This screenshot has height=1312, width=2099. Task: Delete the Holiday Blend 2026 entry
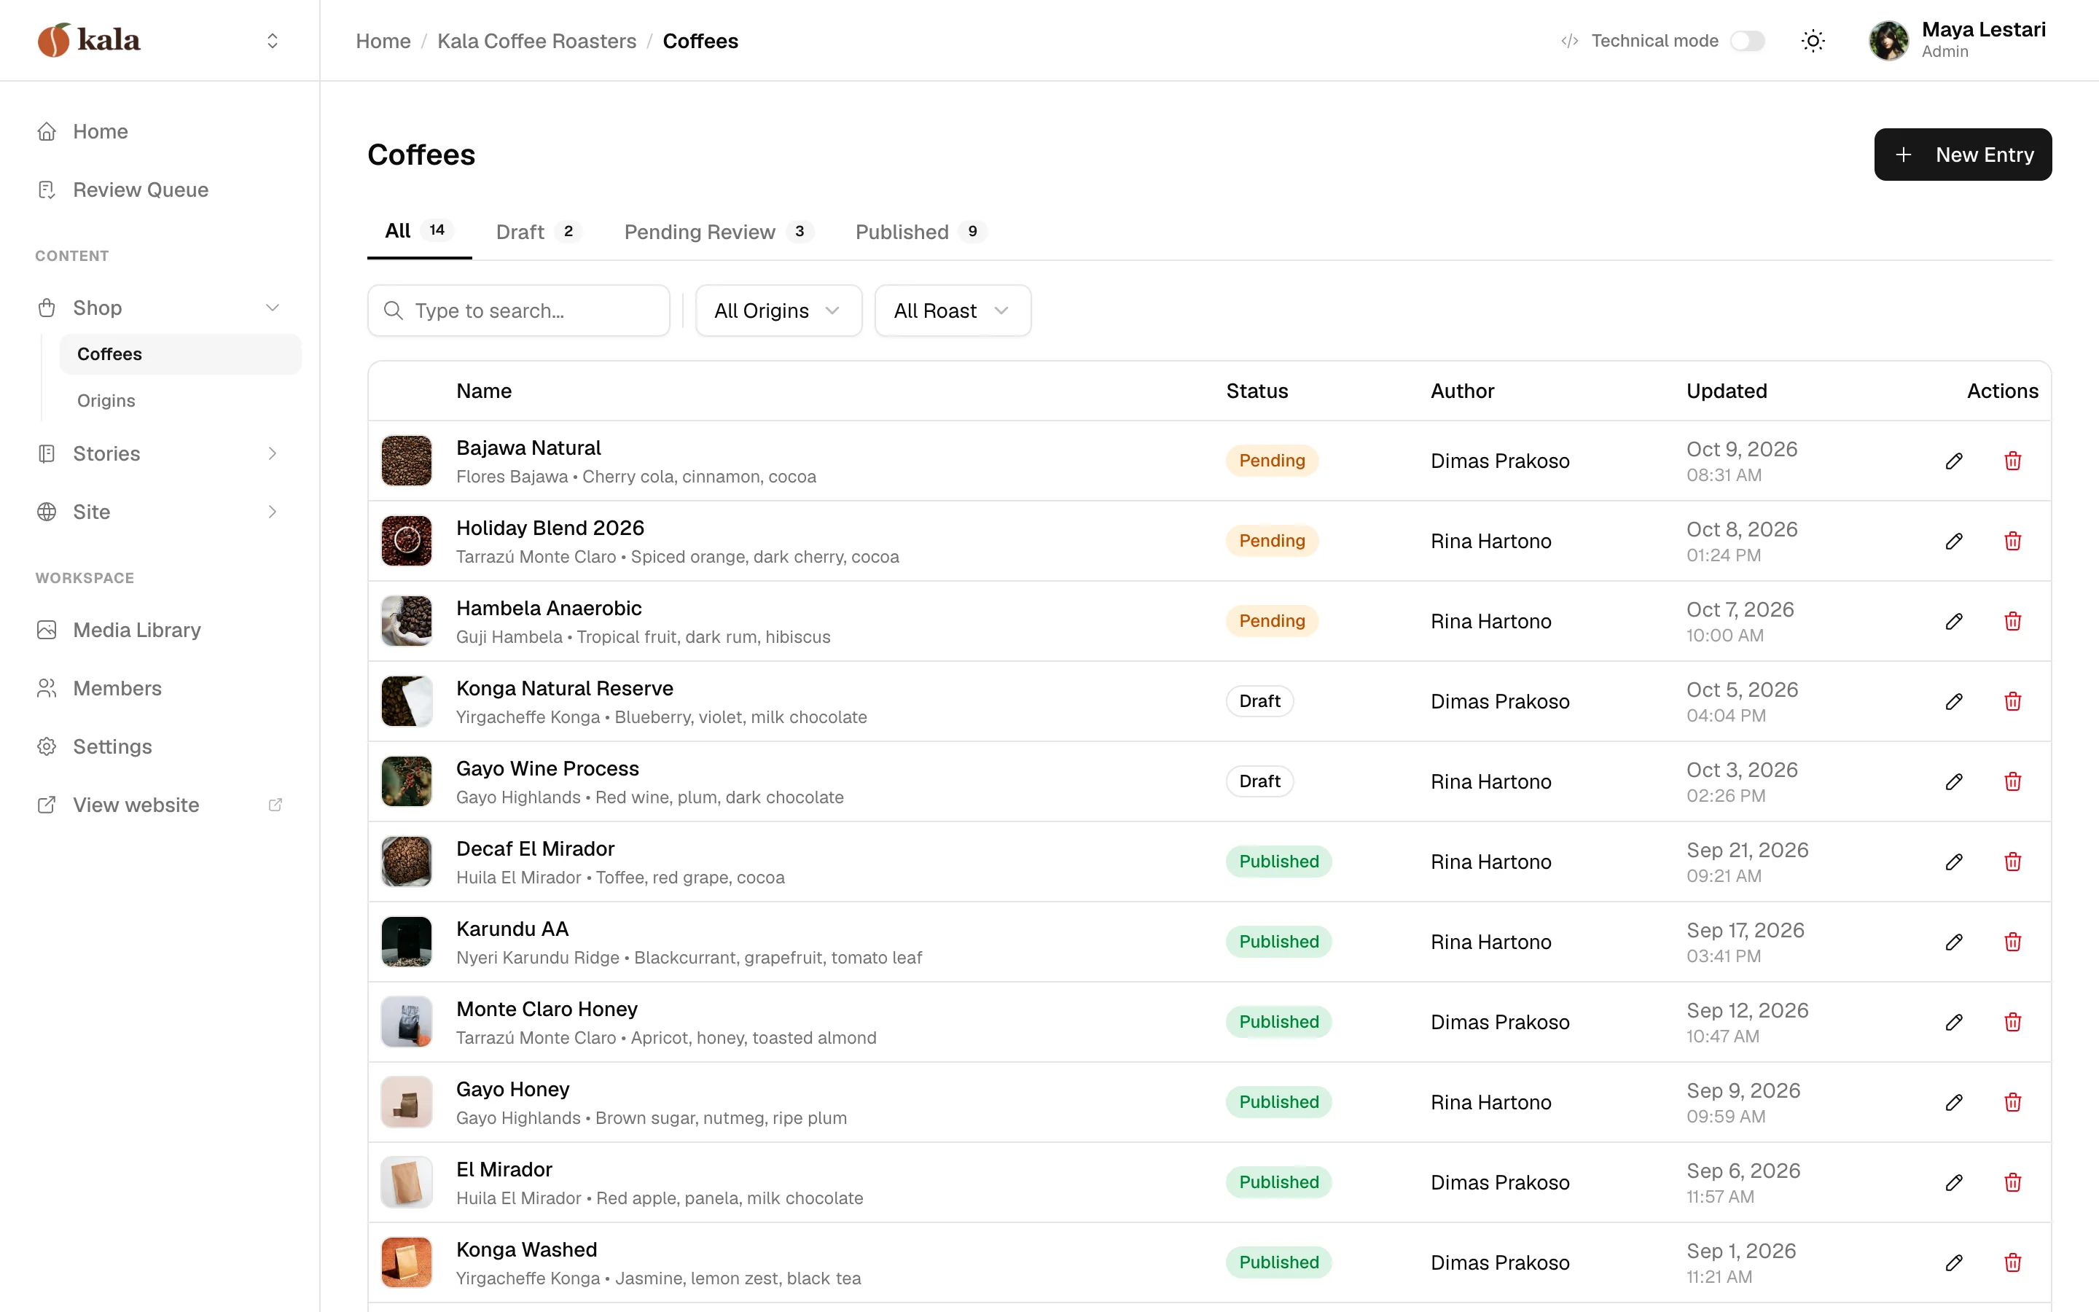2012,541
